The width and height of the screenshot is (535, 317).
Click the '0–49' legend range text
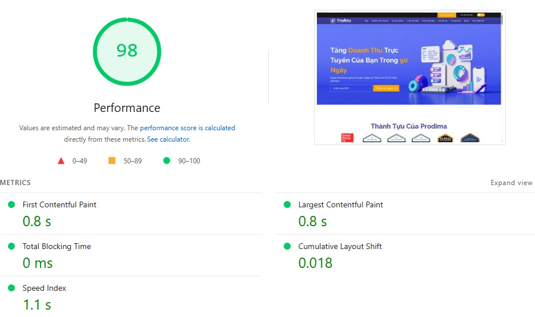tap(79, 160)
